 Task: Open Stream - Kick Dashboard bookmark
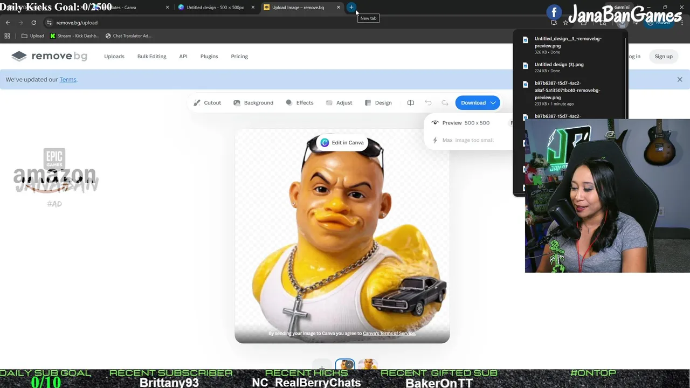(74, 36)
